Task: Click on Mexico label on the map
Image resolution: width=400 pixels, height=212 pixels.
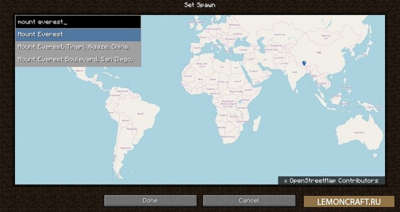Action: (x=79, y=71)
